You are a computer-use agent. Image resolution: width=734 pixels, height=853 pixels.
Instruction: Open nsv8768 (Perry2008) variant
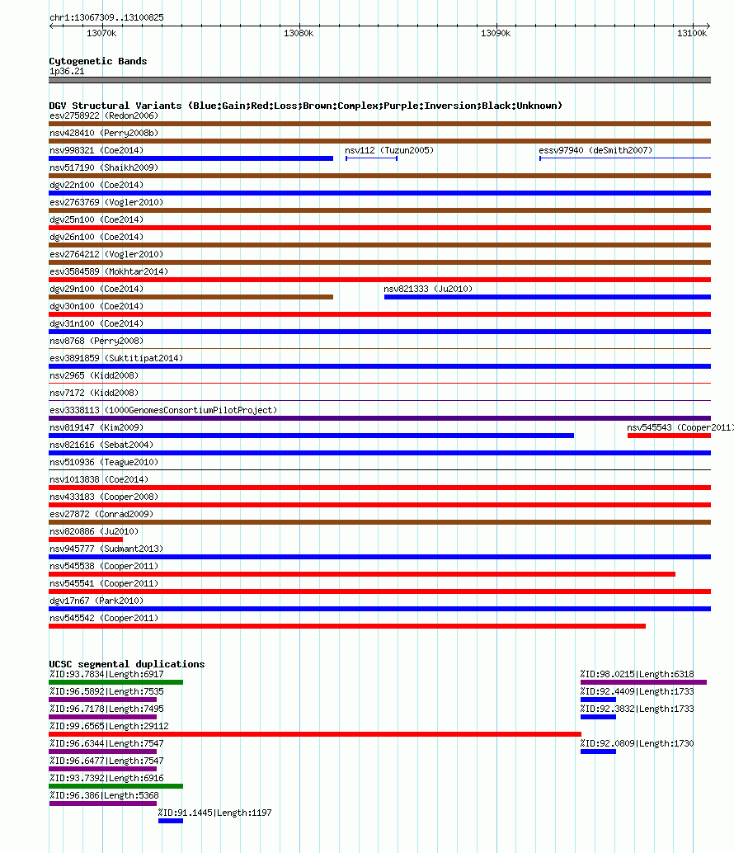click(x=96, y=341)
